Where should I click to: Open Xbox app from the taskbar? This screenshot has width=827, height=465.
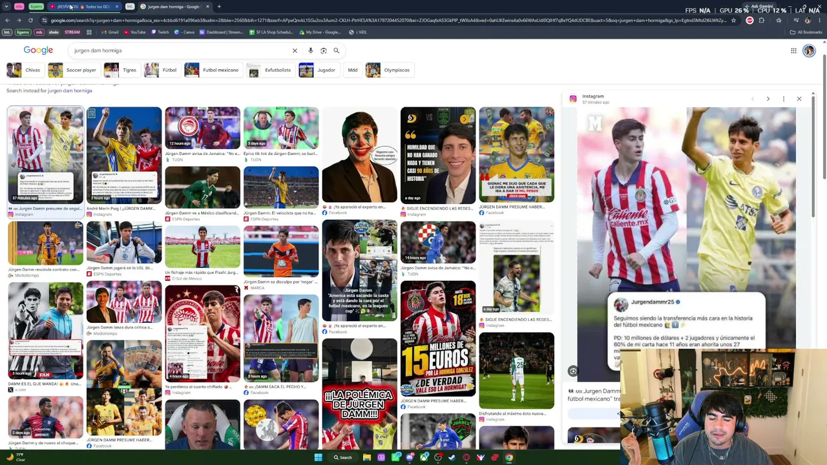click(x=424, y=457)
